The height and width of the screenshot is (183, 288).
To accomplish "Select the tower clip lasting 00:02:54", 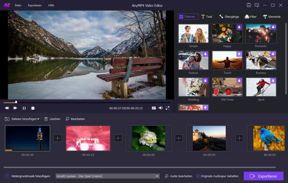I will point(27,138).
